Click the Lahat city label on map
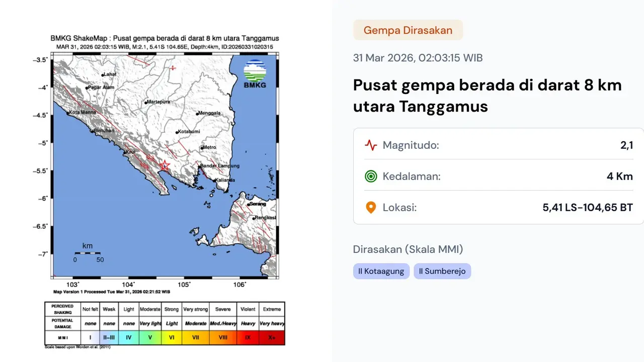The image size is (644, 362). coord(110,74)
